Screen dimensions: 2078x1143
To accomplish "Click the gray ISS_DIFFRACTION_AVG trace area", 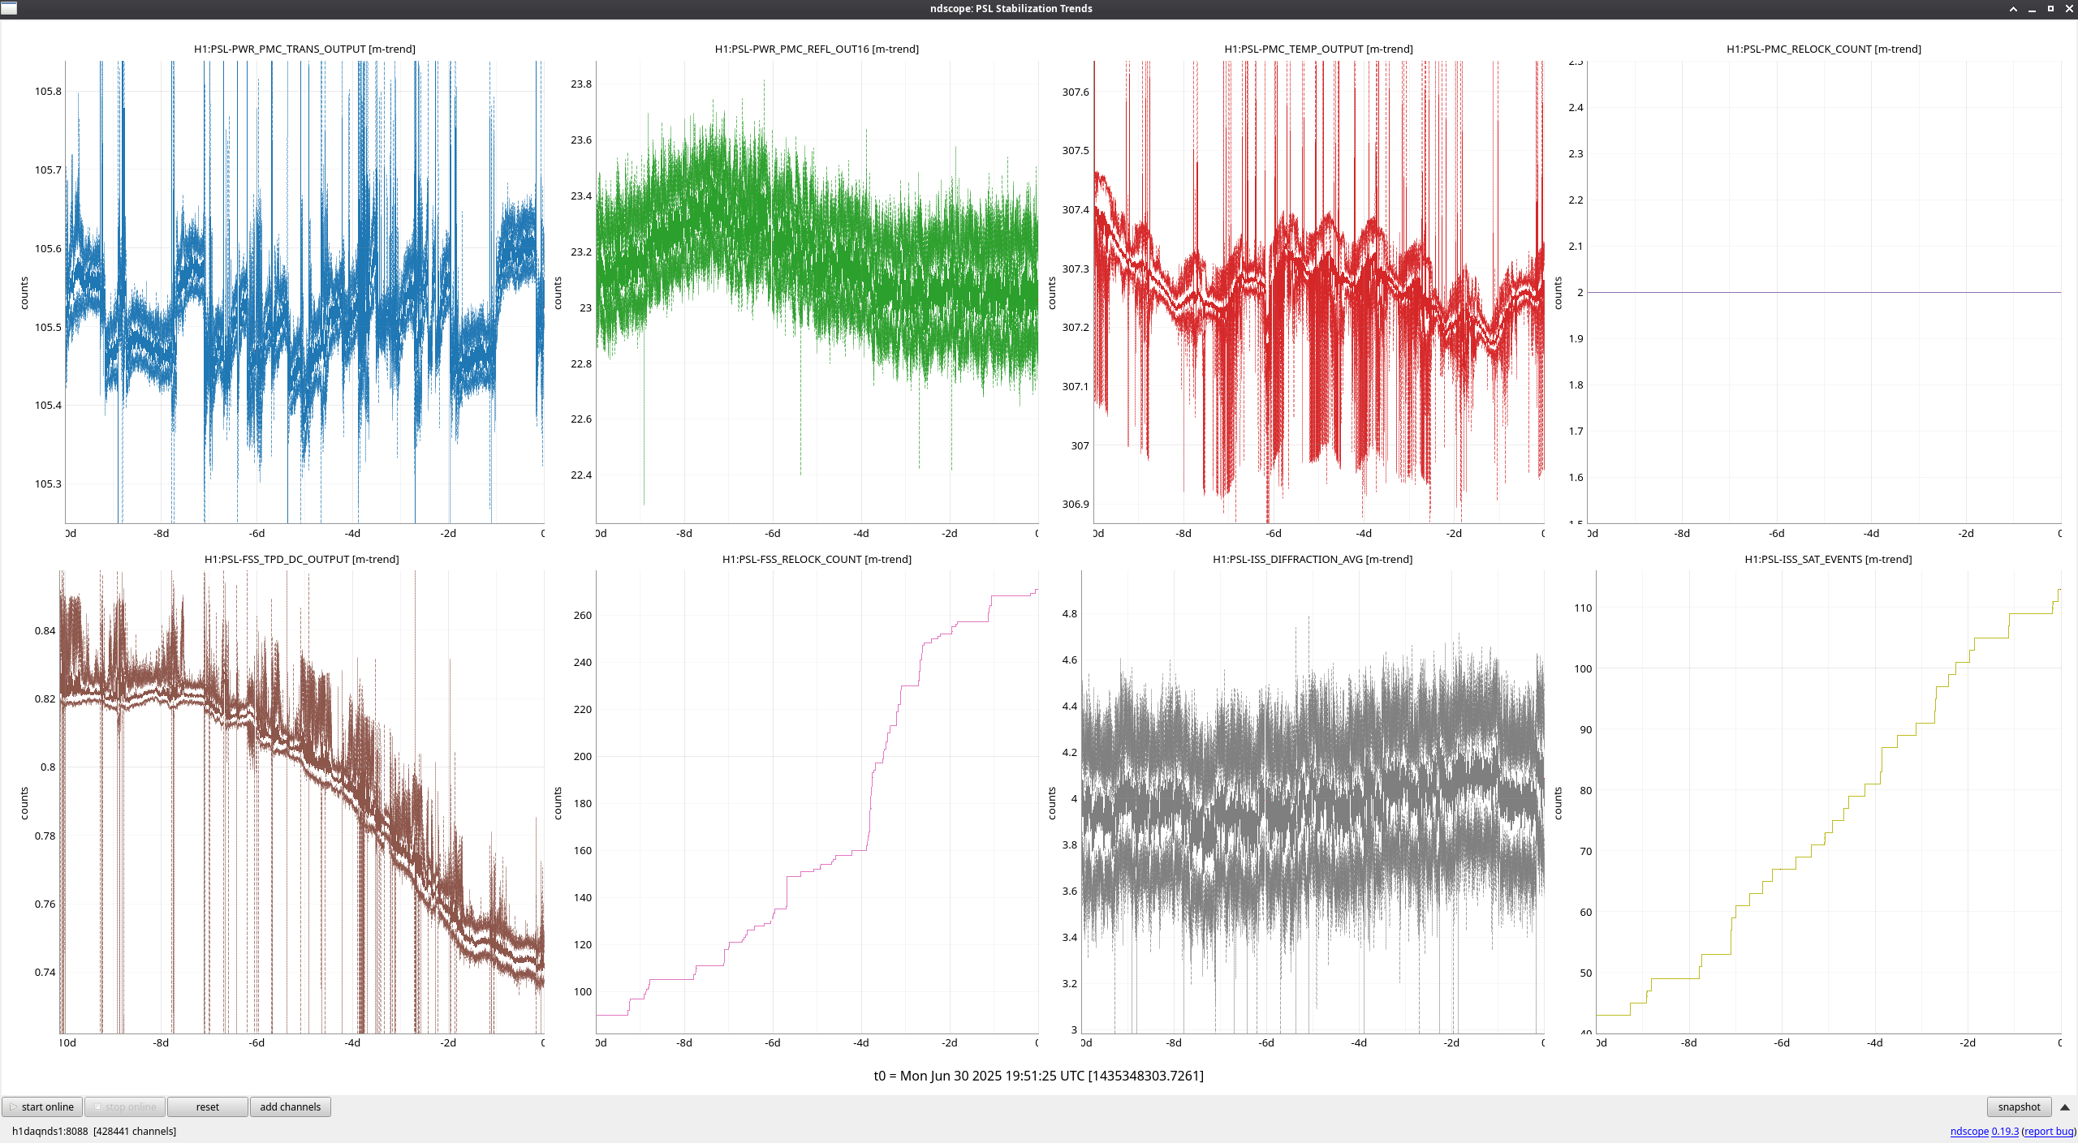I will (x=1313, y=803).
